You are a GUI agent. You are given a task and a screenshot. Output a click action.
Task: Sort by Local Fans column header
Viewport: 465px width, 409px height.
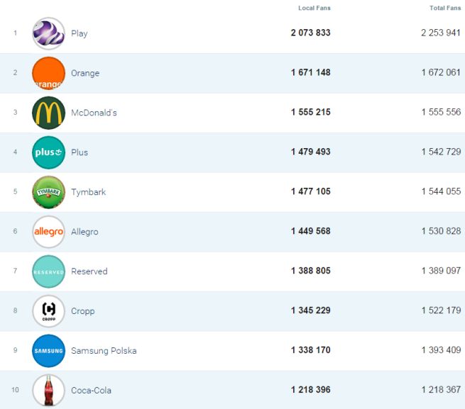tap(314, 9)
